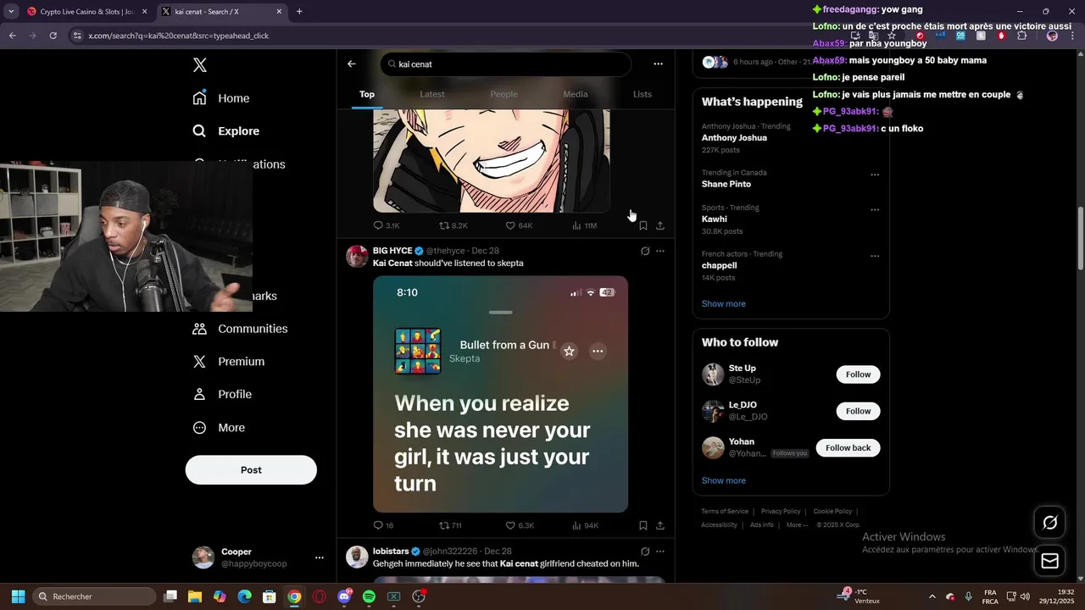Image resolution: width=1085 pixels, height=610 pixels.
Task: Click the x.com address bar
Action: click(458, 36)
